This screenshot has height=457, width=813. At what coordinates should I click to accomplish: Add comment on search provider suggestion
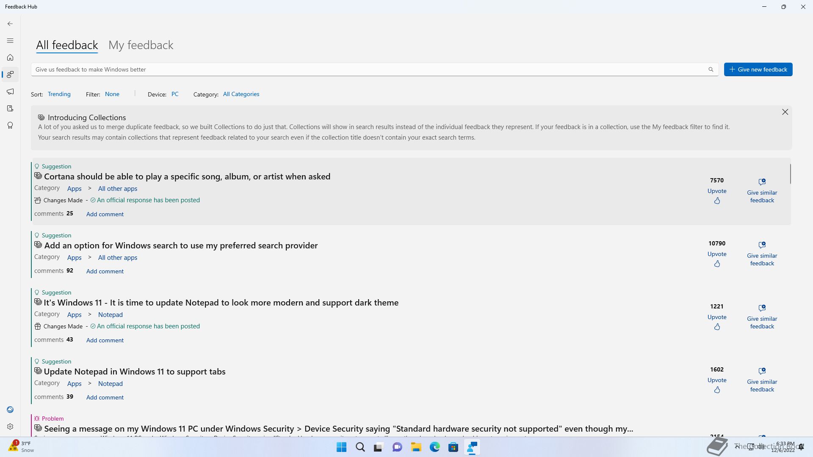[x=105, y=271]
